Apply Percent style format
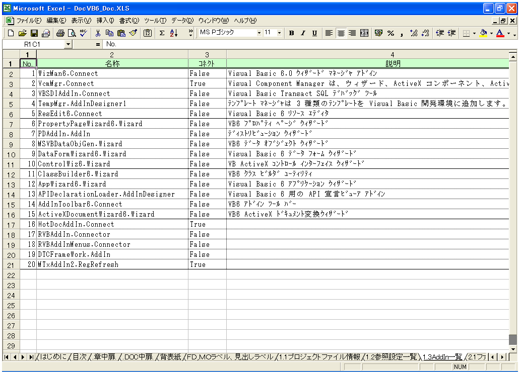The height and width of the screenshot is (372, 519). click(x=391, y=33)
